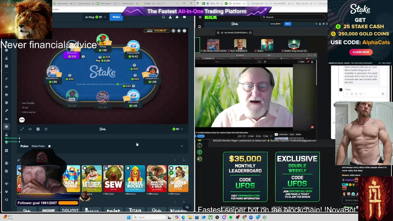Open the Stake notifications bell icon
Screen dimensions: 393x221
point(177,17)
